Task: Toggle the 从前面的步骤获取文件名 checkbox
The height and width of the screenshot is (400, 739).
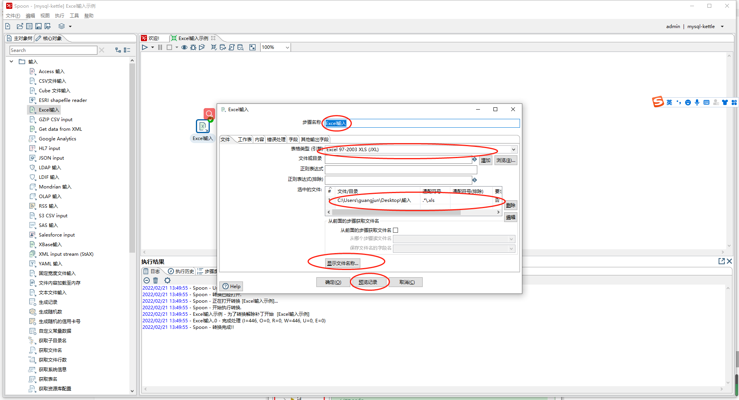Action: click(395, 230)
